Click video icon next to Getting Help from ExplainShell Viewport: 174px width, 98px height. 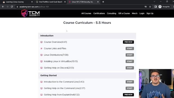coord(42,95)
